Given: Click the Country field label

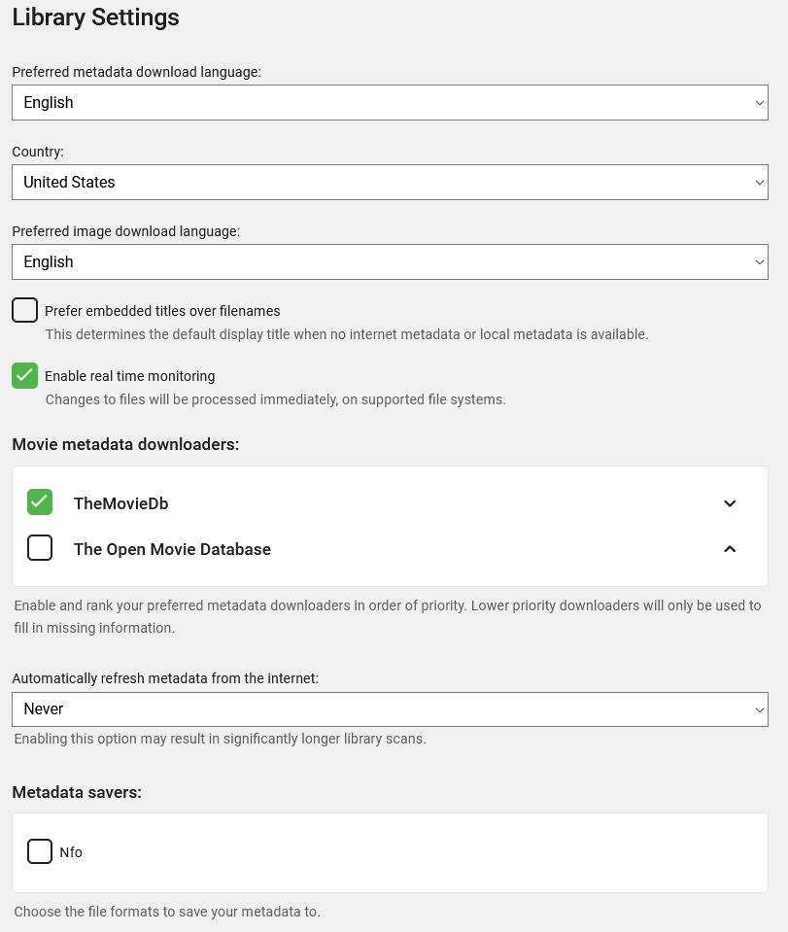Looking at the screenshot, I should (38, 152).
